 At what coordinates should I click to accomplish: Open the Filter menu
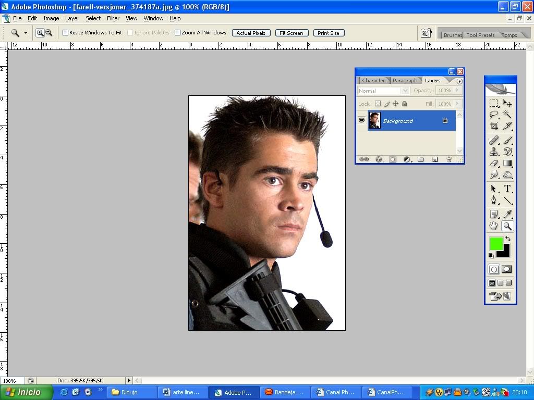(x=113, y=18)
